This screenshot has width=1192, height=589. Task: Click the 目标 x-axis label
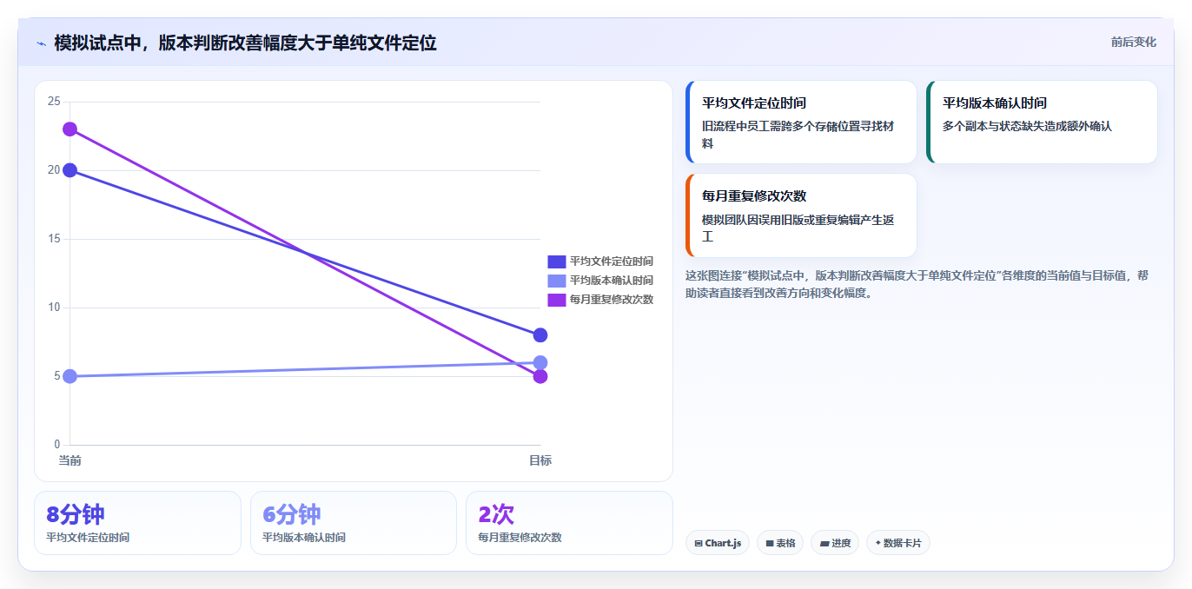click(540, 460)
